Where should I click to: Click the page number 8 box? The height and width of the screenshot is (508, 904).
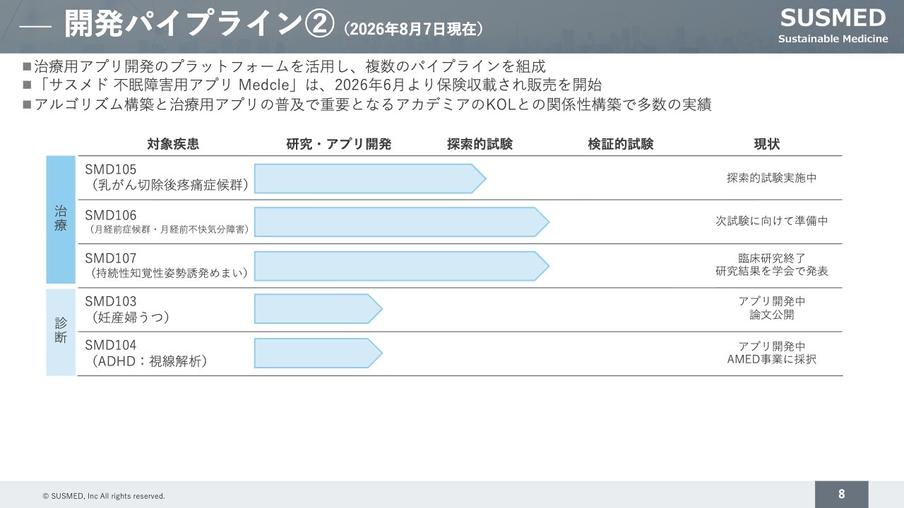(842, 494)
